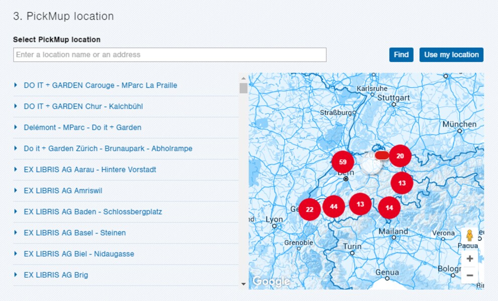Expand arrow for EX LIBRIS AG Basel

coord(16,232)
